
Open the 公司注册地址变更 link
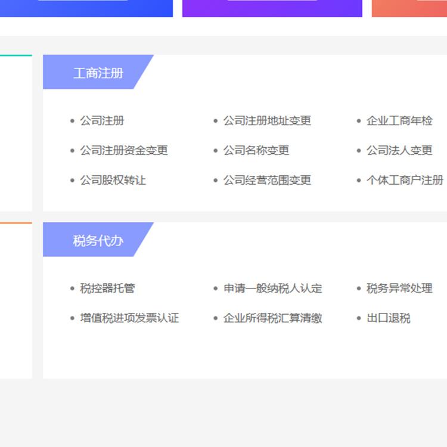pos(267,121)
